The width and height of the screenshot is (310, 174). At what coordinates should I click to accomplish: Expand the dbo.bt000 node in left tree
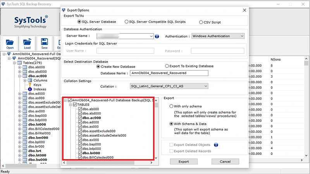click(20, 155)
